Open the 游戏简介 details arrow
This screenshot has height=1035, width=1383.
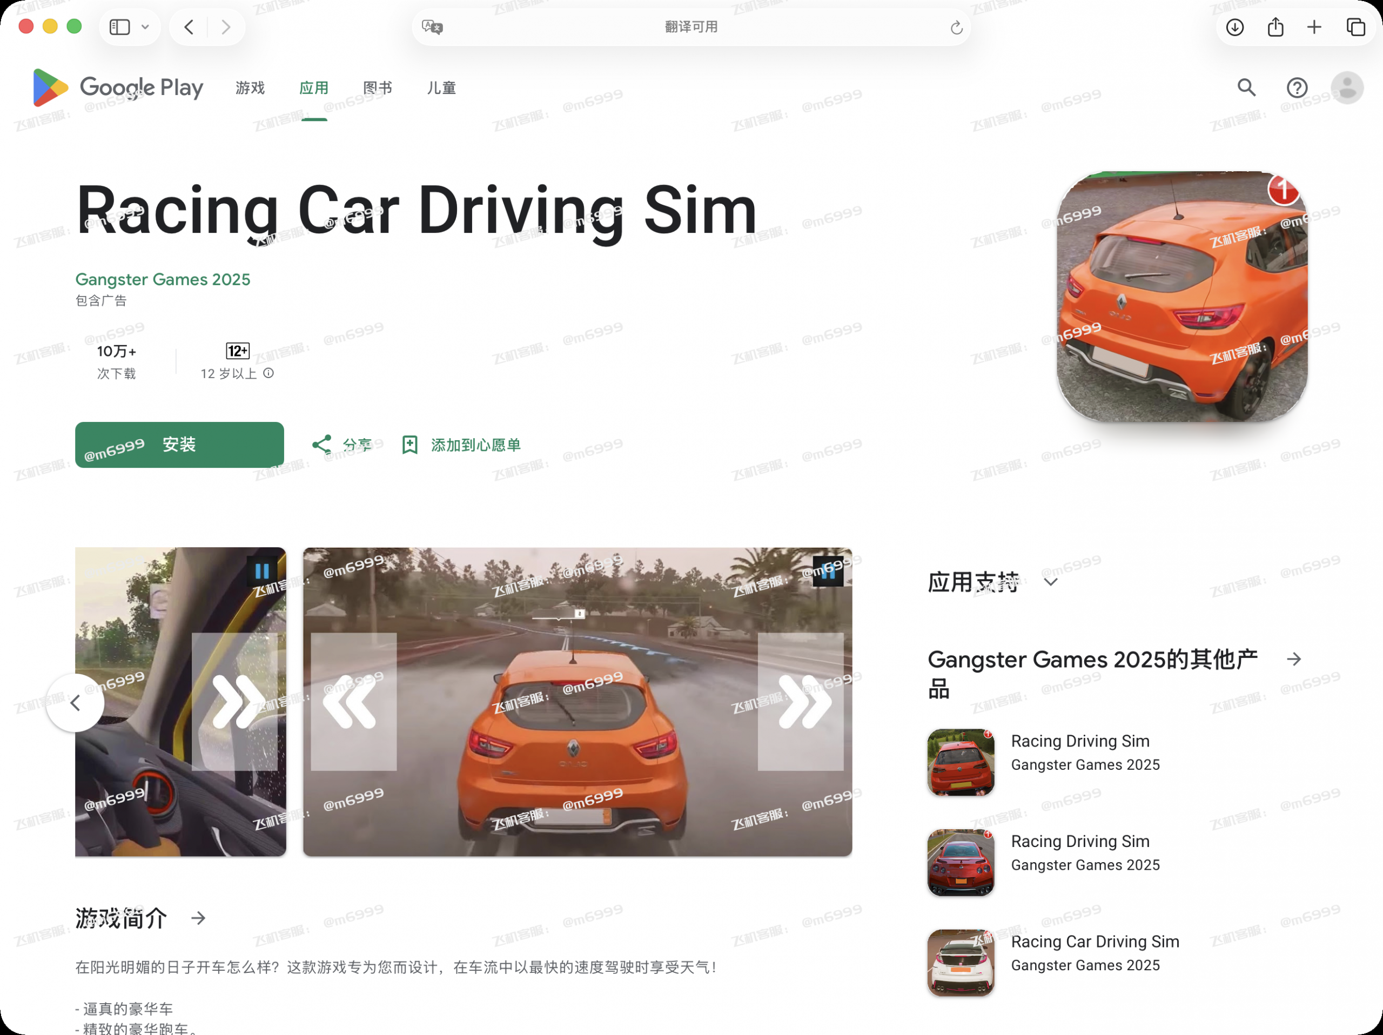198,917
